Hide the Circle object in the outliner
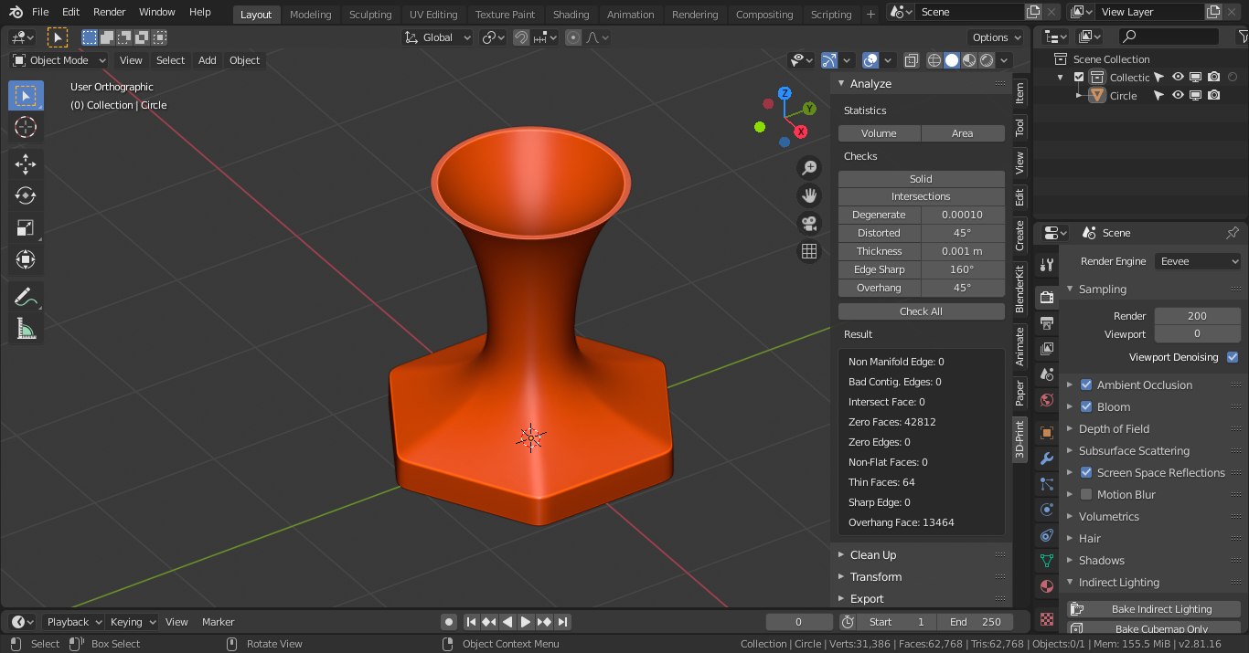Image resolution: width=1249 pixels, height=653 pixels. [x=1178, y=95]
